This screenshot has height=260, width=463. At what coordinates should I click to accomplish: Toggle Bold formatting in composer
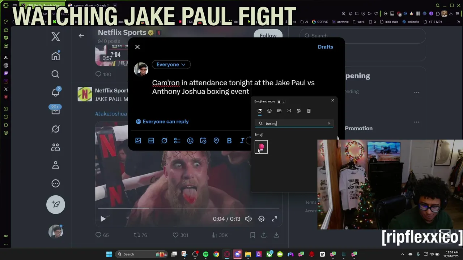tap(229, 141)
